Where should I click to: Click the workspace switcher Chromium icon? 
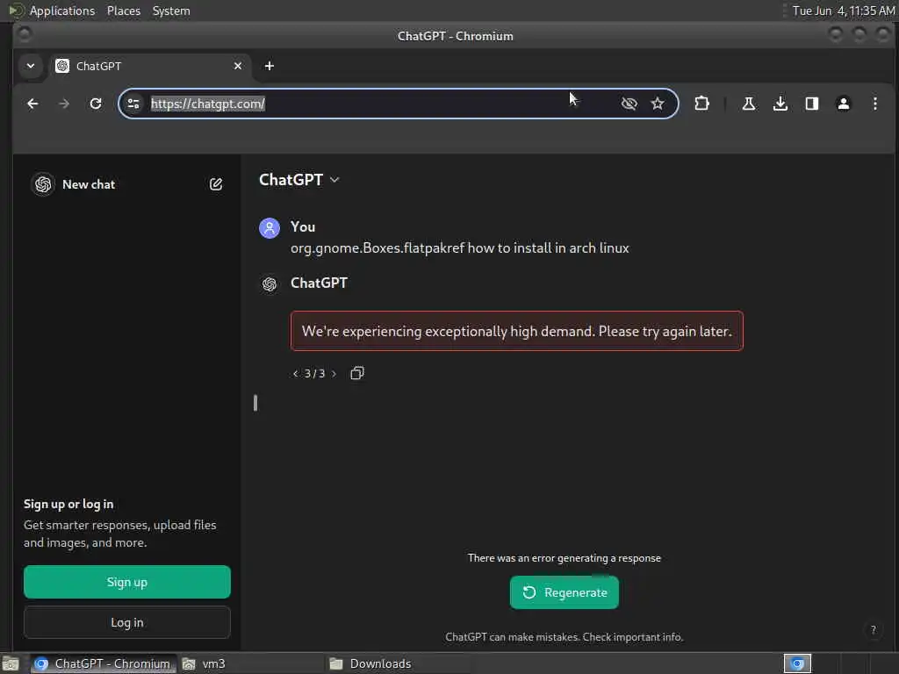[797, 663]
